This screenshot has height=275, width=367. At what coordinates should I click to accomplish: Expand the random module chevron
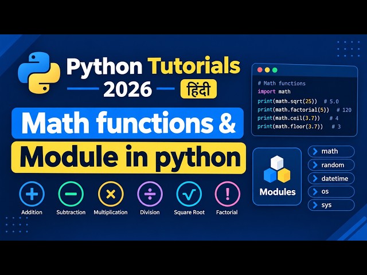(x=315, y=165)
